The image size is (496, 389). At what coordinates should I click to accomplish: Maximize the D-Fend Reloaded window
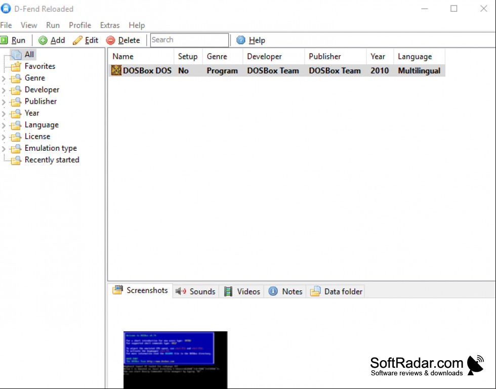(x=454, y=9)
